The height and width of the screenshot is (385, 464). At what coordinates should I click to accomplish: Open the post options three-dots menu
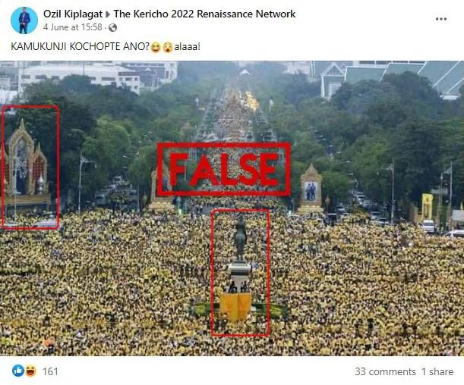[441, 19]
